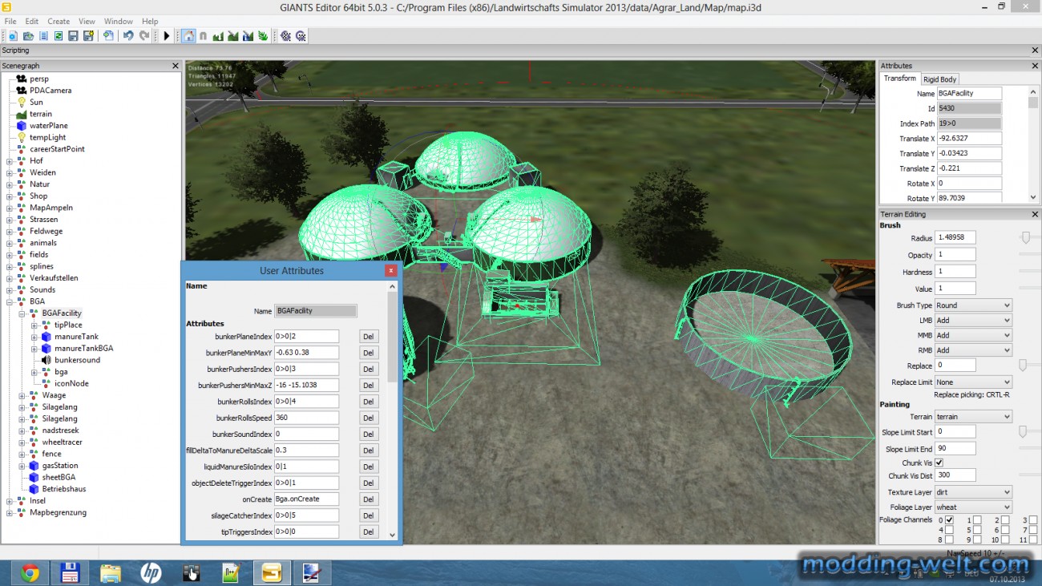Click the Replace slider handle
Viewport: 1042px width, 586px height.
click(x=1022, y=365)
